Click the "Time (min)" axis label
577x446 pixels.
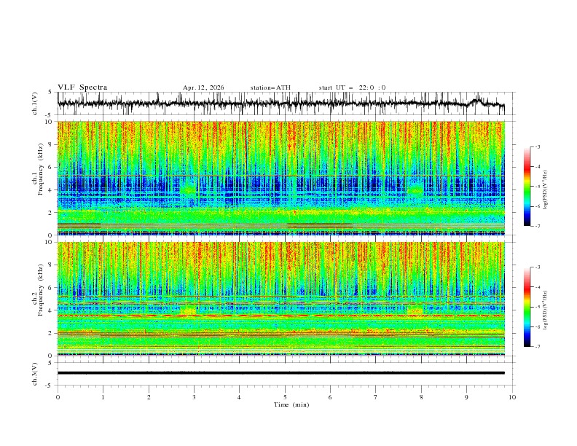coord(291,404)
